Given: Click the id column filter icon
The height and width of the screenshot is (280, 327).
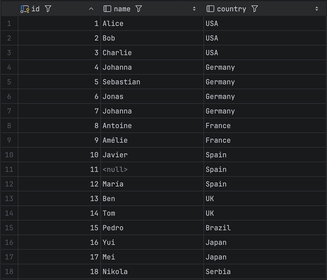Looking at the screenshot, I should point(48,9).
